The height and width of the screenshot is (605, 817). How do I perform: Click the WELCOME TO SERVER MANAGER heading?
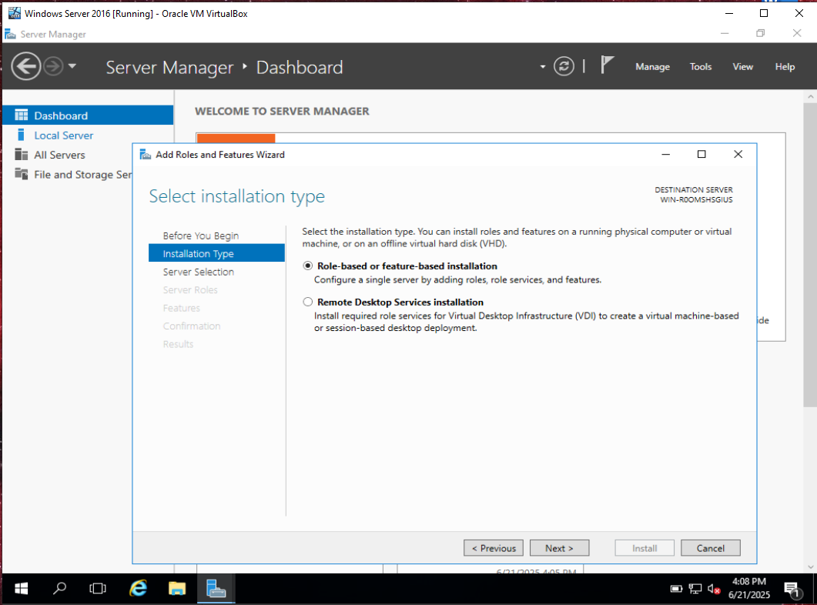click(x=282, y=111)
